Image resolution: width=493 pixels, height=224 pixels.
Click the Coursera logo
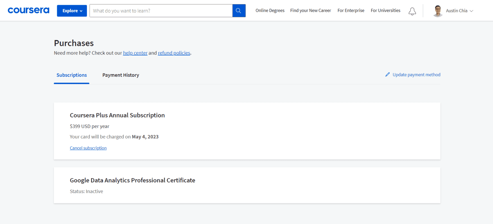pos(28,10)
